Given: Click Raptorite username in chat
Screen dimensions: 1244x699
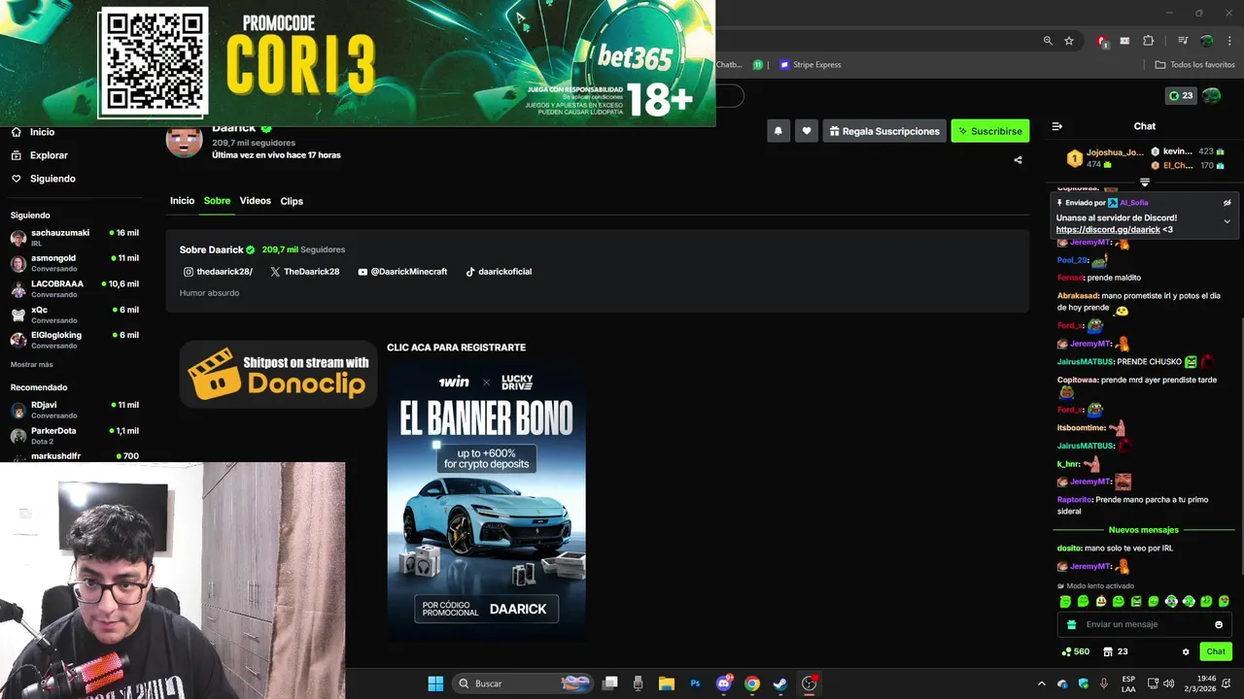Looking at the screenshot, I should coord(1075,500).
